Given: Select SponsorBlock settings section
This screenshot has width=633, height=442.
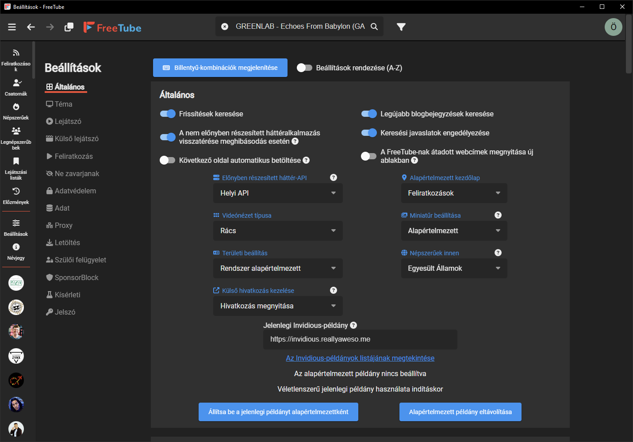Looking at the screenshot, I should pyautogui.click(x=72, y=277).
